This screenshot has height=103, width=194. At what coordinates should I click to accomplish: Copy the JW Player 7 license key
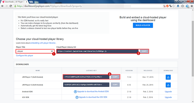tap(115, 77)
